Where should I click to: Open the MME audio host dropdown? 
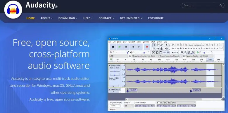coord(118,56)
